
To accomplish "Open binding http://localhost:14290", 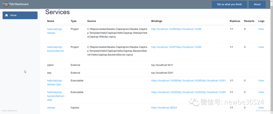I will 189,81.
